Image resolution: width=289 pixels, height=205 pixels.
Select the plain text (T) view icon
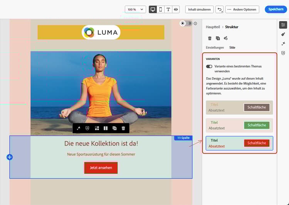point(168,9)
